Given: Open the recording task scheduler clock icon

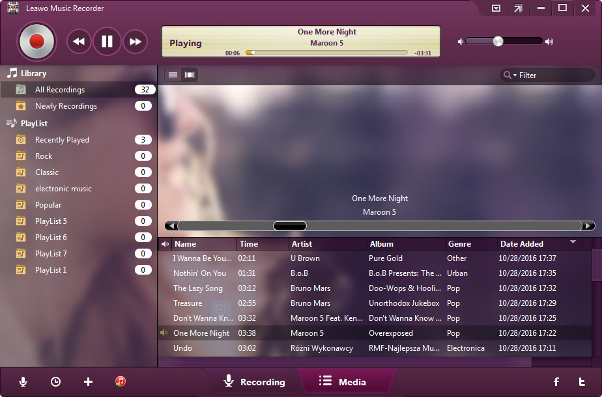Looking at the screenshot, I should (55, 381).
